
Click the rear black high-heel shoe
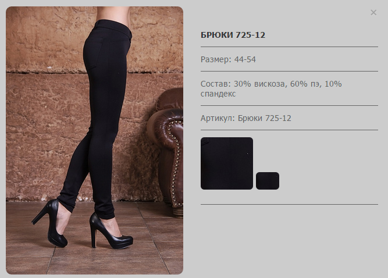tap(51, 223)
